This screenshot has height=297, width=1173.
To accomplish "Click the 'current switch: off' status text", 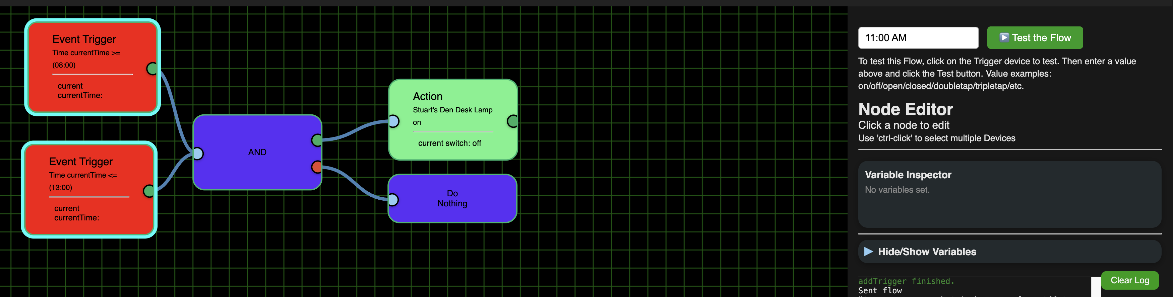I will click(449, 143).
